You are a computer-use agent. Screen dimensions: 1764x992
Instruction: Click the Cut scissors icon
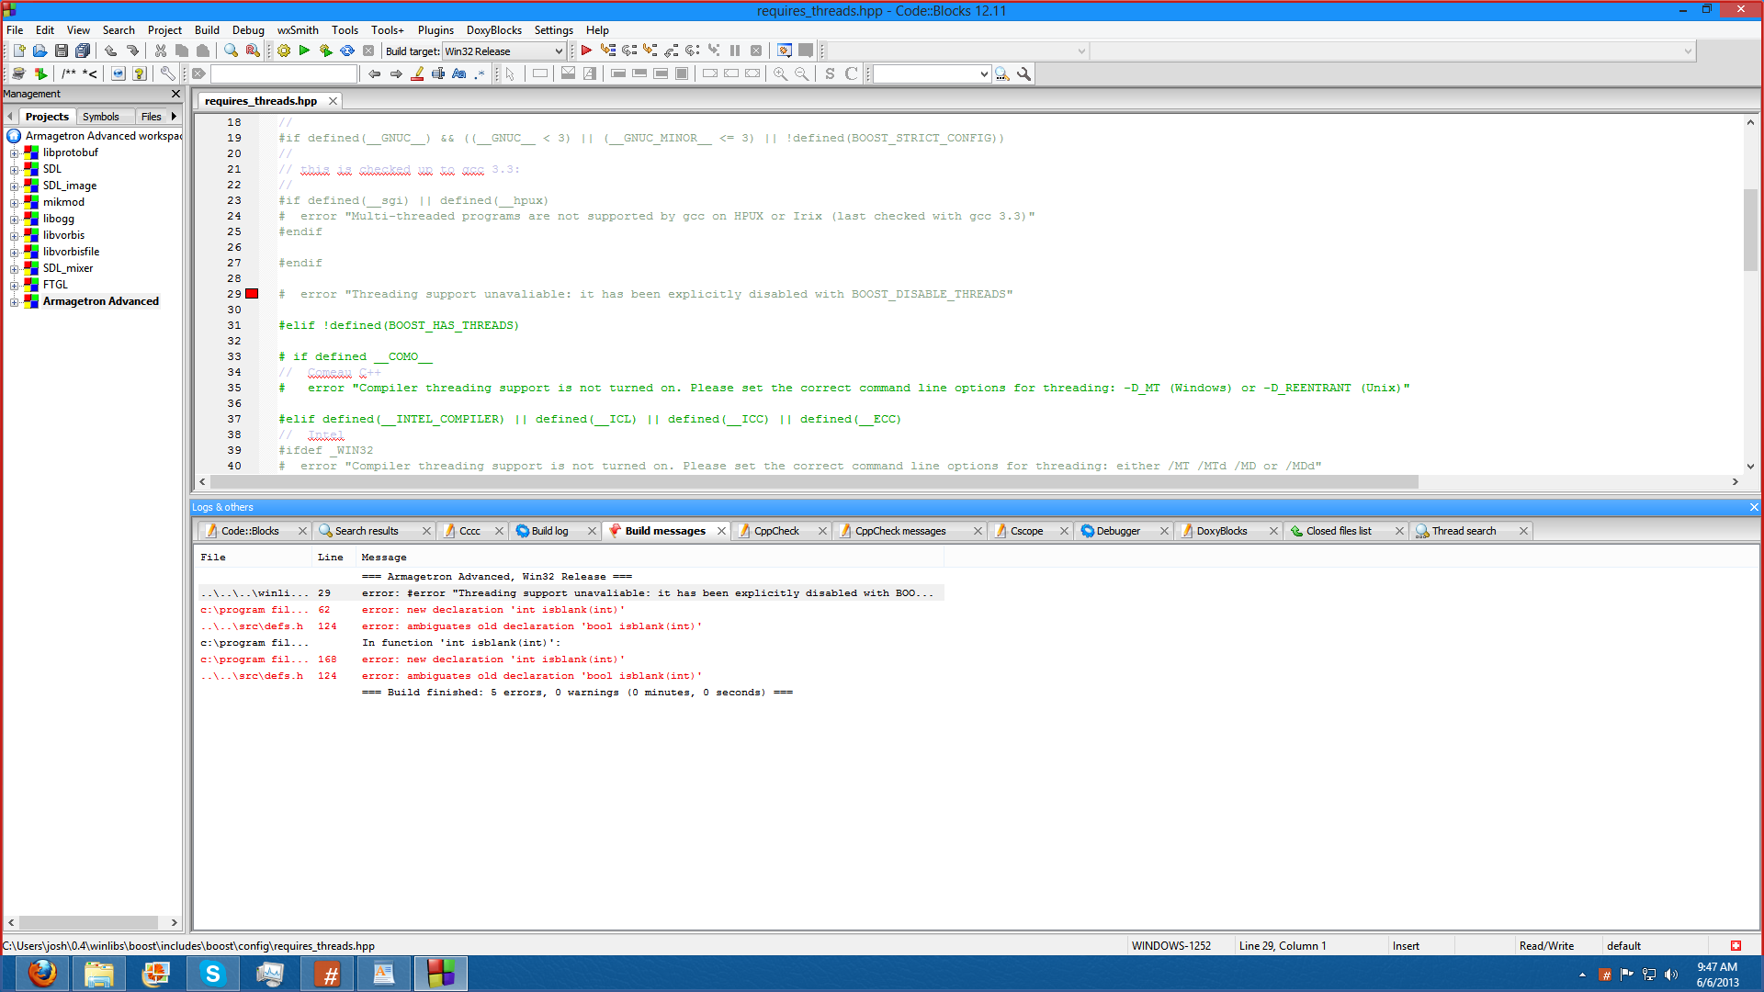(161, 51)
